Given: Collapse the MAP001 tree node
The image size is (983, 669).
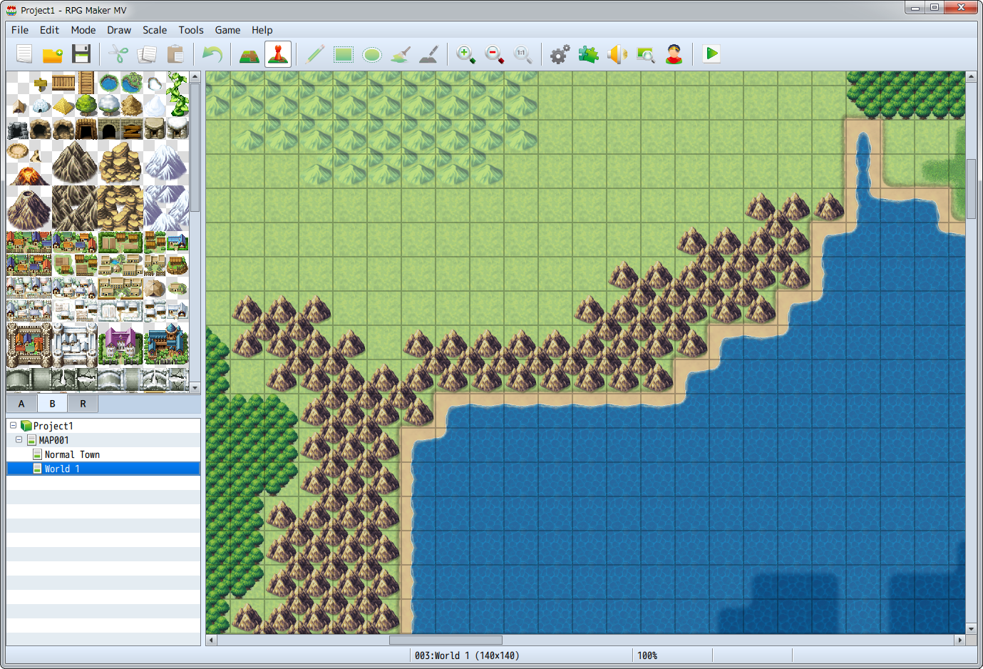Looking at the screenshot, I should (19, 440).
